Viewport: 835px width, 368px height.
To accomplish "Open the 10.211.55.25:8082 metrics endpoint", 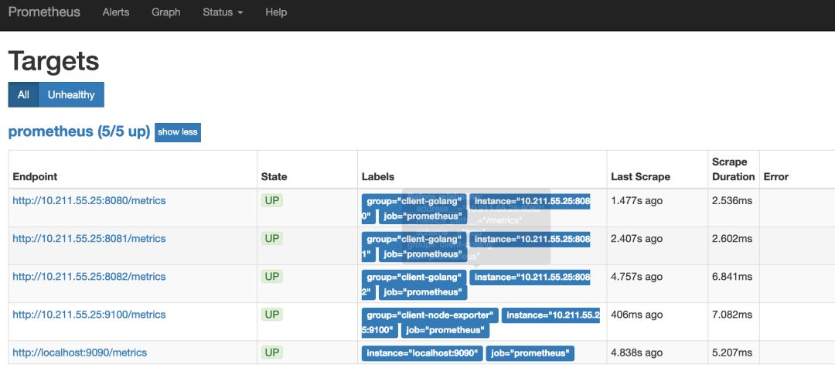I will (89, 277).
